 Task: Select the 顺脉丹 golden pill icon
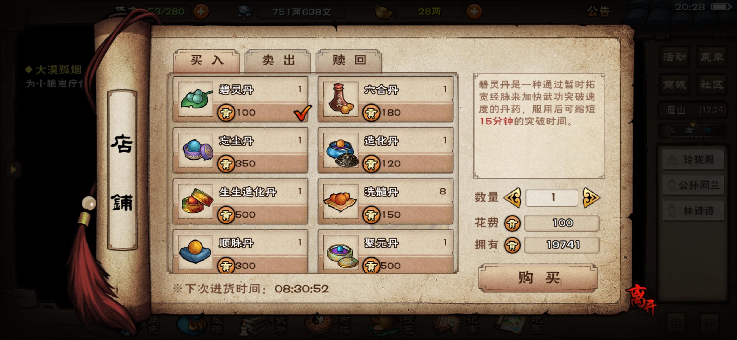[196, 252]
